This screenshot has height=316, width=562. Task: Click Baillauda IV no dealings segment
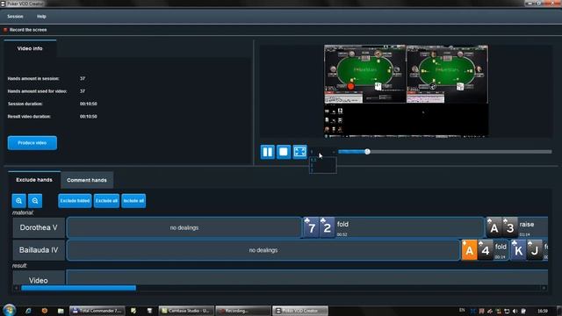(263, 250)
